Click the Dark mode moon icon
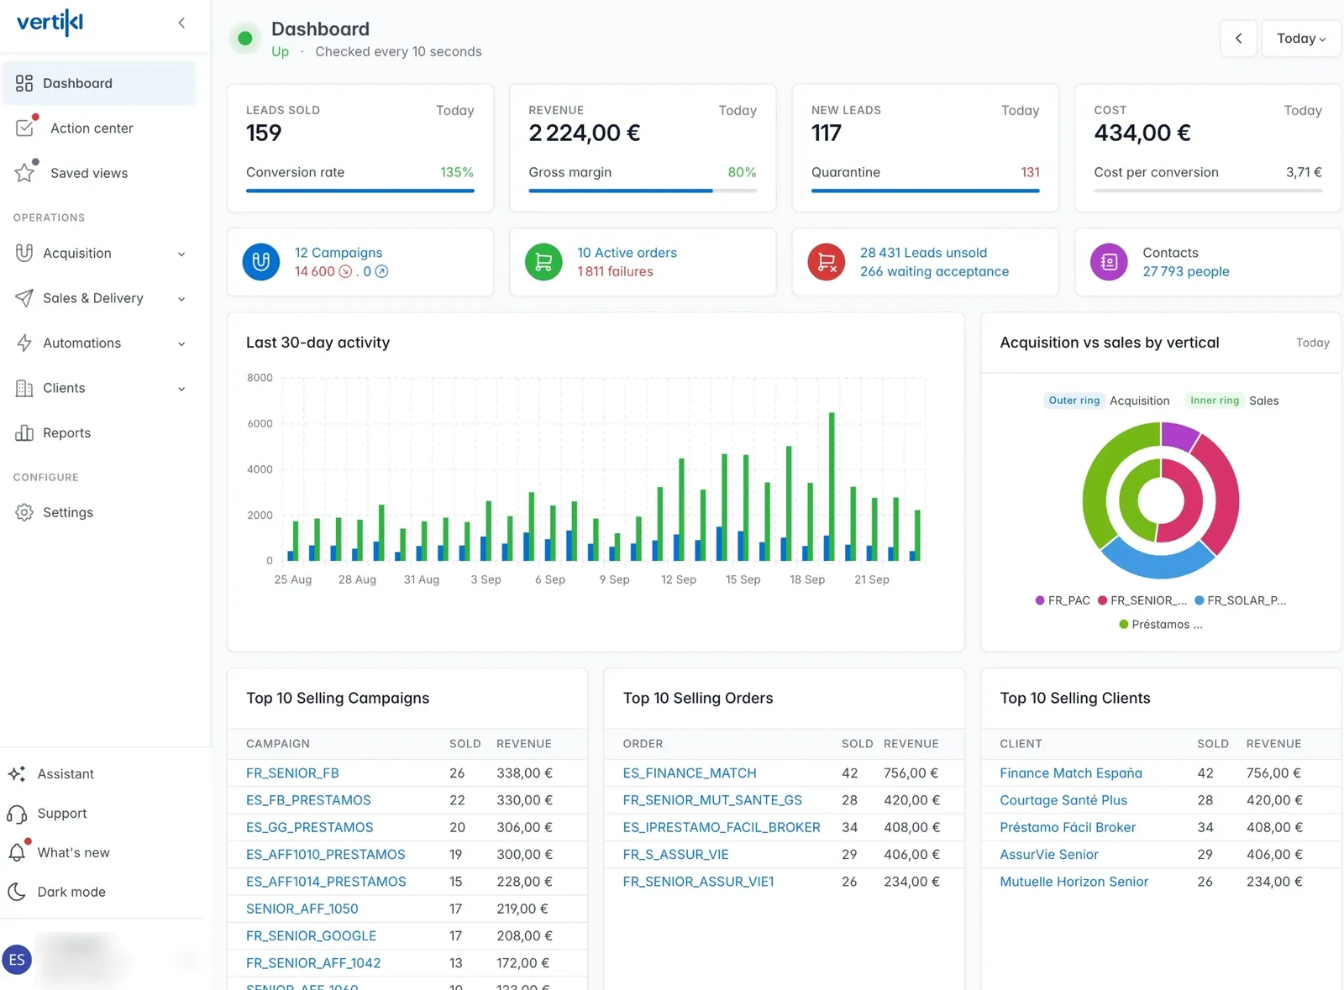The width and height of the screenshot is (1344, 990). [17, 892]
